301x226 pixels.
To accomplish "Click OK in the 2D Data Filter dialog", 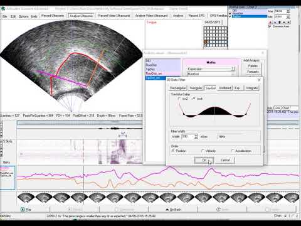I will (x=204, y=160).
